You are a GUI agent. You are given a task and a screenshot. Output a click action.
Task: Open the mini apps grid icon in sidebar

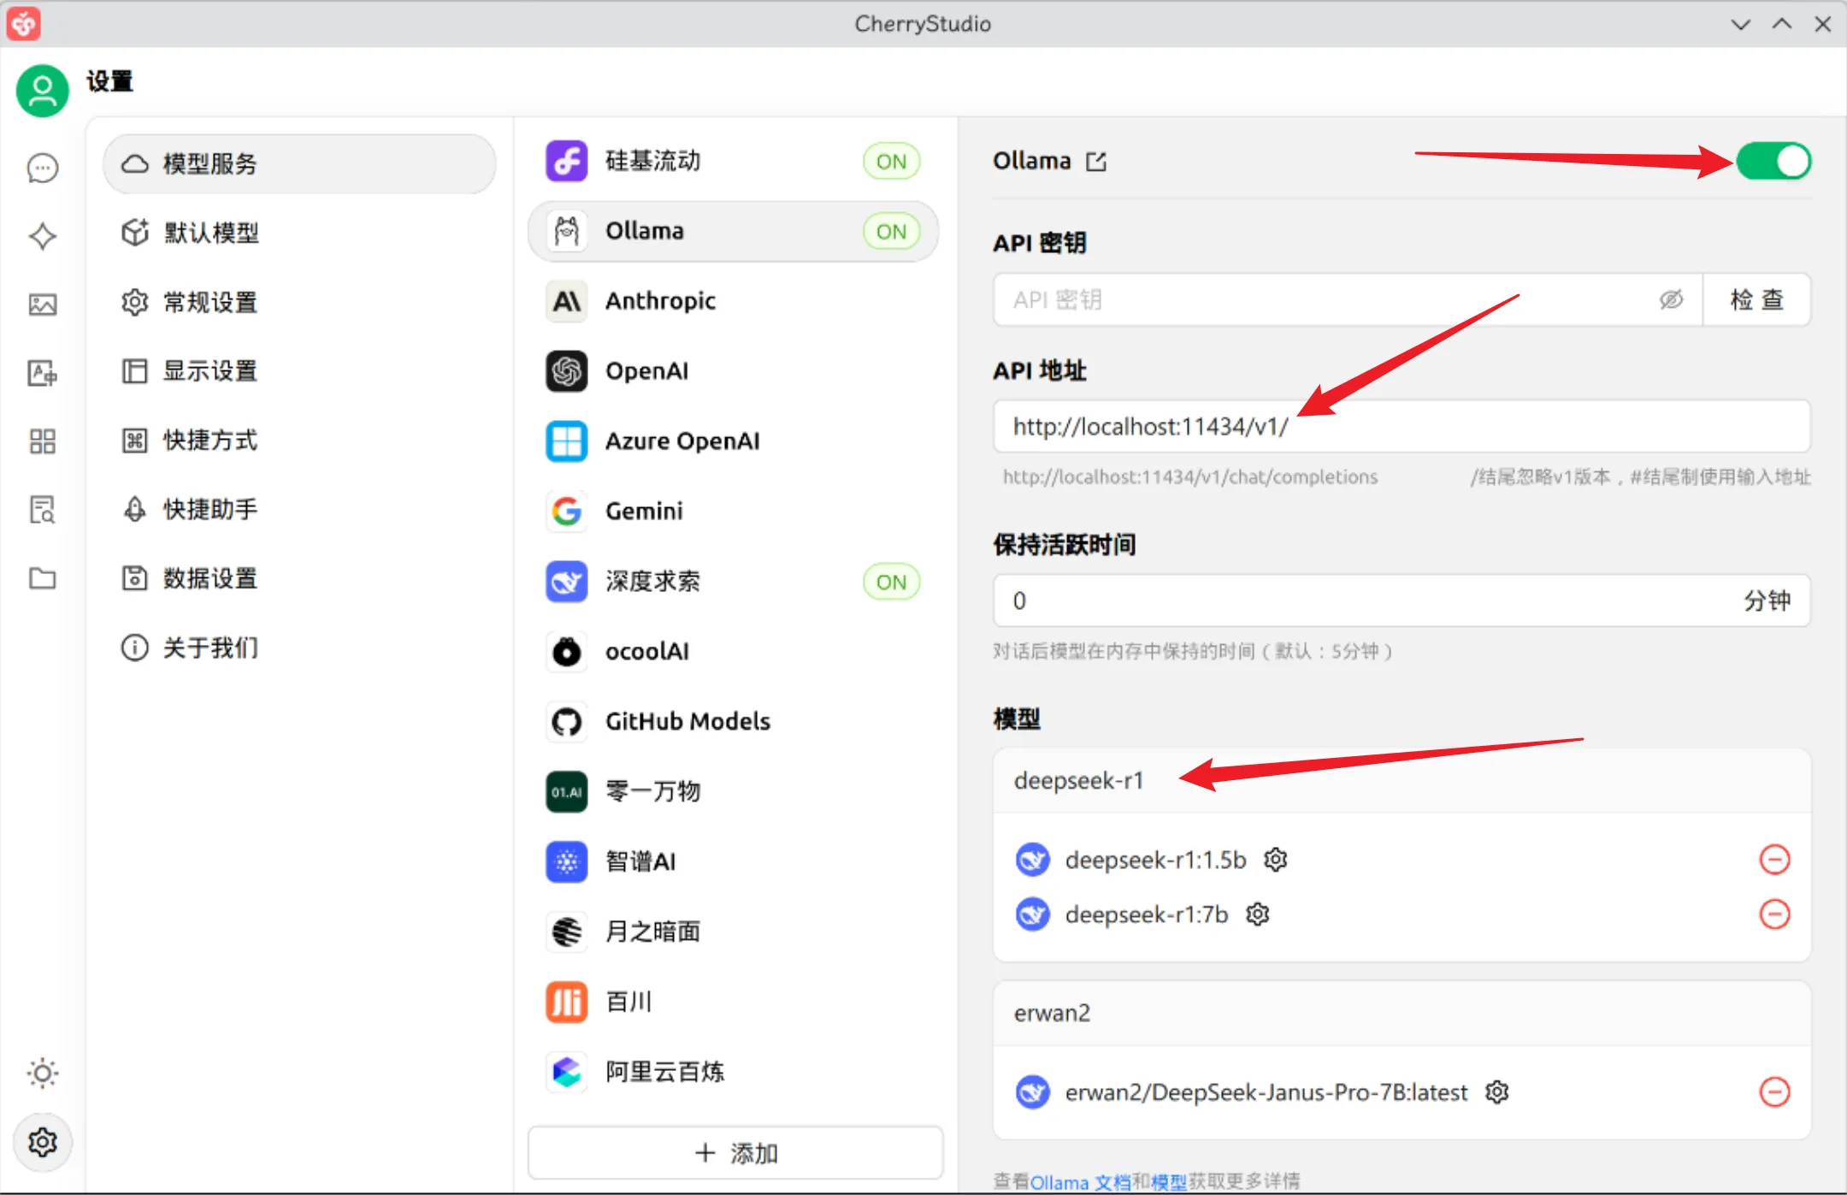(41, 441)
